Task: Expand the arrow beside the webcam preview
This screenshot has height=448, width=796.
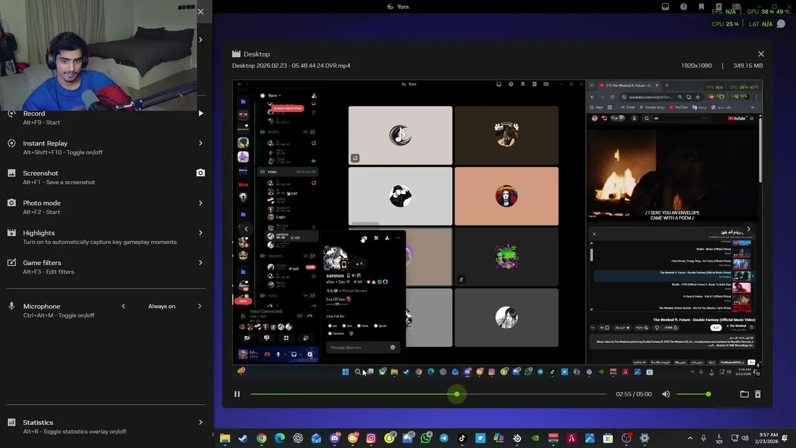Action: pos(200,40)
